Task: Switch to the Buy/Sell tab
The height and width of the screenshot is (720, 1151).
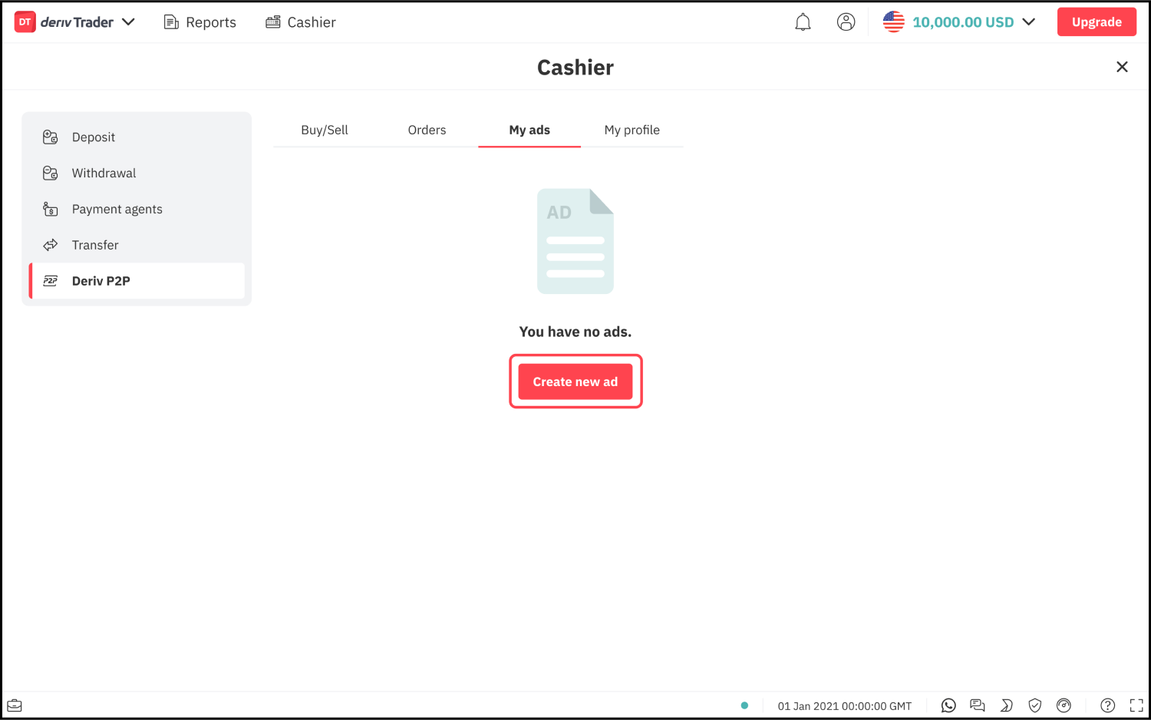Action: click(325, 130)
